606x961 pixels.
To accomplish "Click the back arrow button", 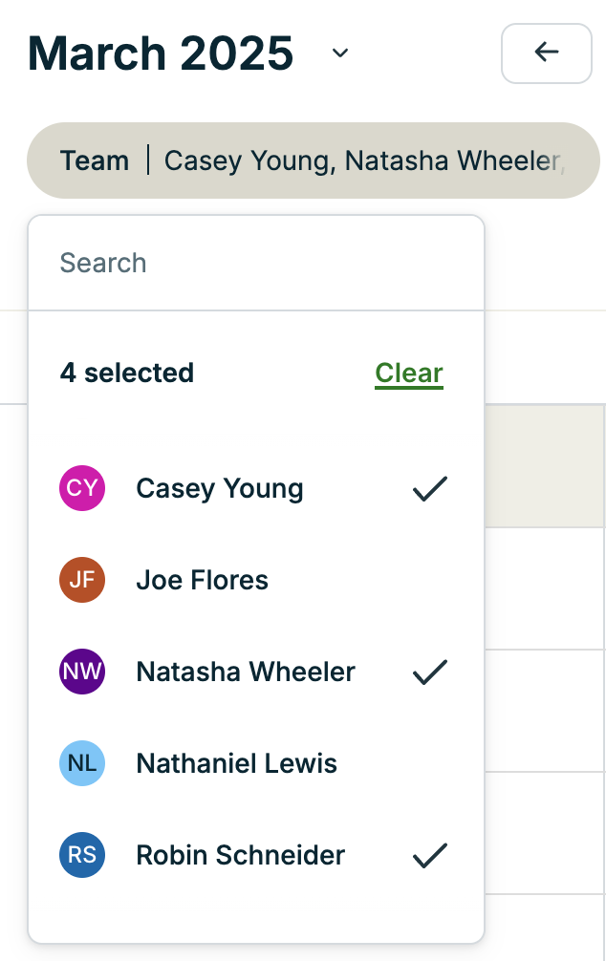I will [546, 53].
